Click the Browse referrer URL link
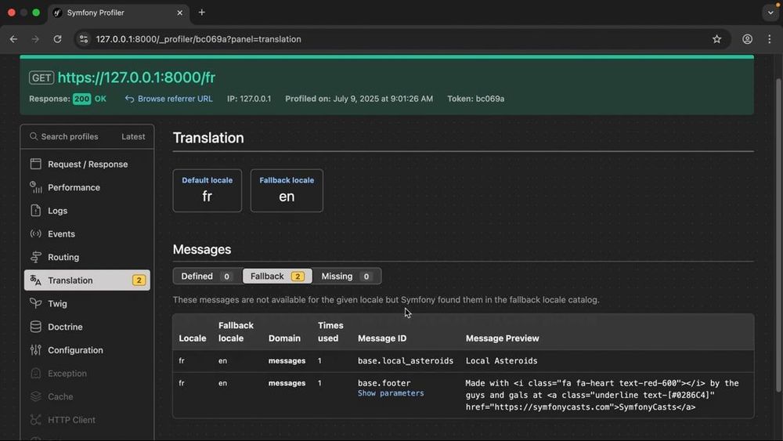Viewport: 783px width, 441px height. click(169, 99)
